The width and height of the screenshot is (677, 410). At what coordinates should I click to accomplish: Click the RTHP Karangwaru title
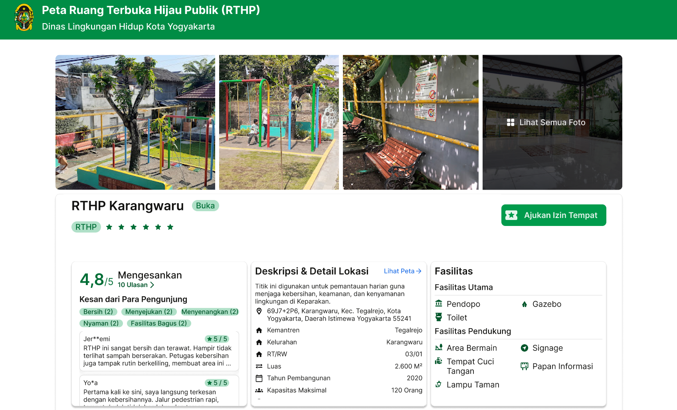click(x=128, y=206)
